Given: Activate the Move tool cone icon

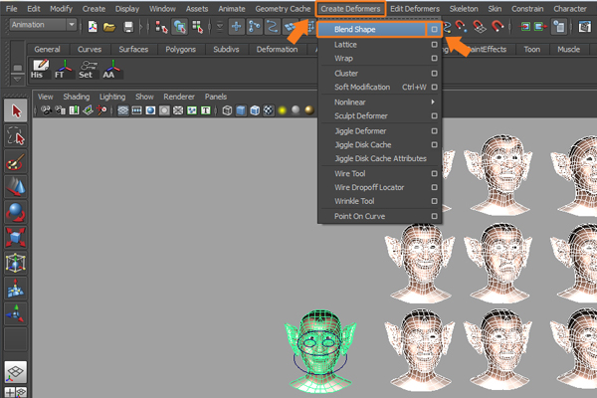Looking at the screenshot, I should tap(16, 187).
